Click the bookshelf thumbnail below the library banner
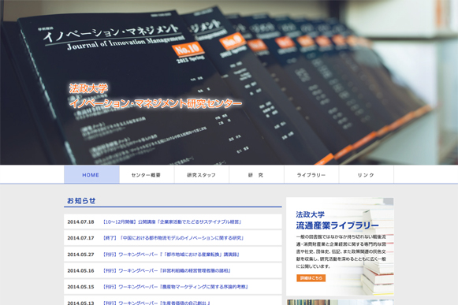The height and width of the screenshot is (305, 458). click(x=340, y=302)
